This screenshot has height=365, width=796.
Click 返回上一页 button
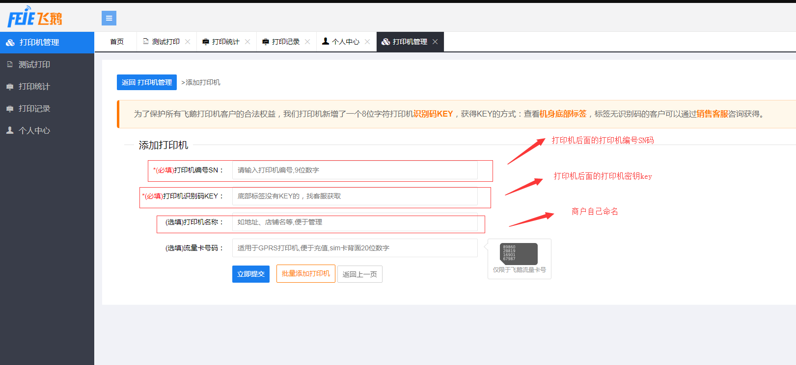360,274
